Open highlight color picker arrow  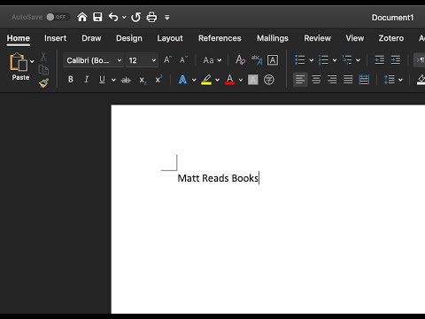pos(217,80)
